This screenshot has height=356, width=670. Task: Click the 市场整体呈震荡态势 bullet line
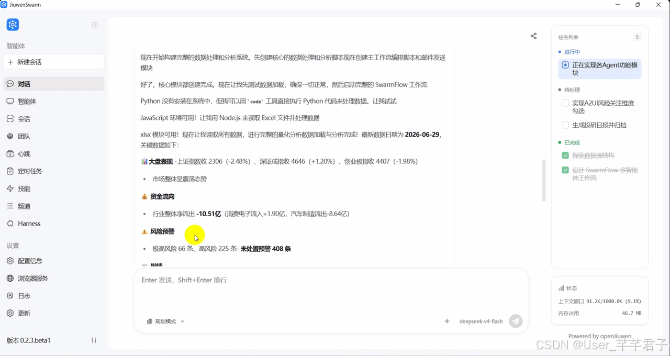coord(180,179)
